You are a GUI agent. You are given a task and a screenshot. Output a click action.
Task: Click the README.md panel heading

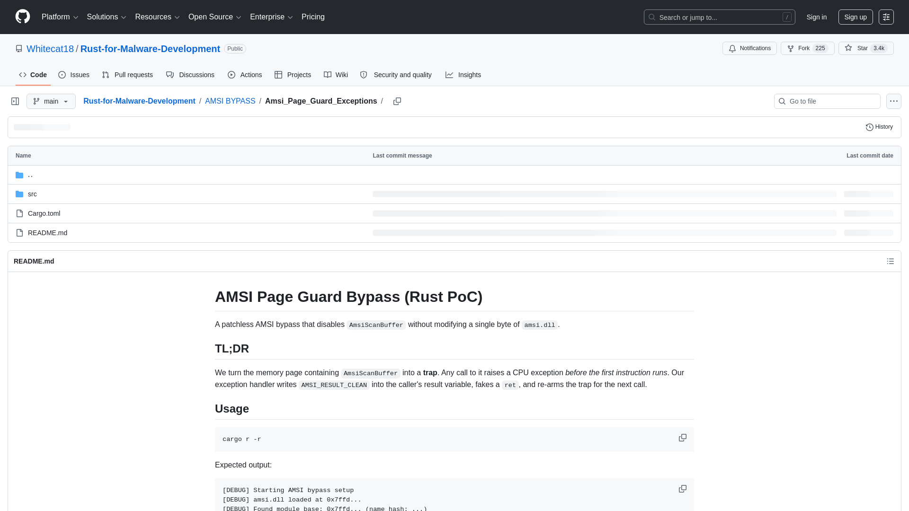[34, 261]
